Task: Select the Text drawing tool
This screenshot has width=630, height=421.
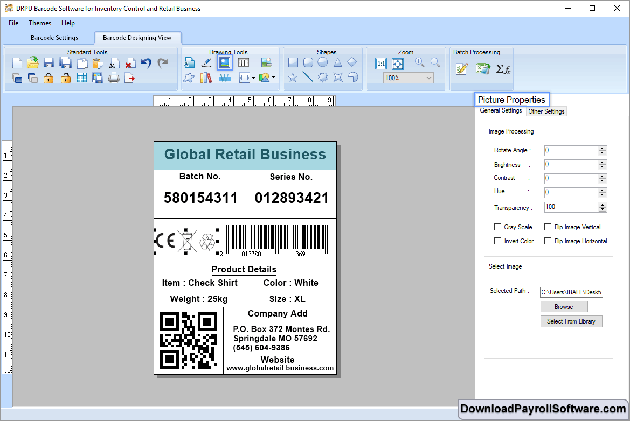Action: pos(189,62)
